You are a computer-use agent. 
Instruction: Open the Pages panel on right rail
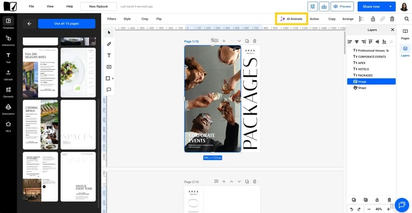[x=405, y=34]
